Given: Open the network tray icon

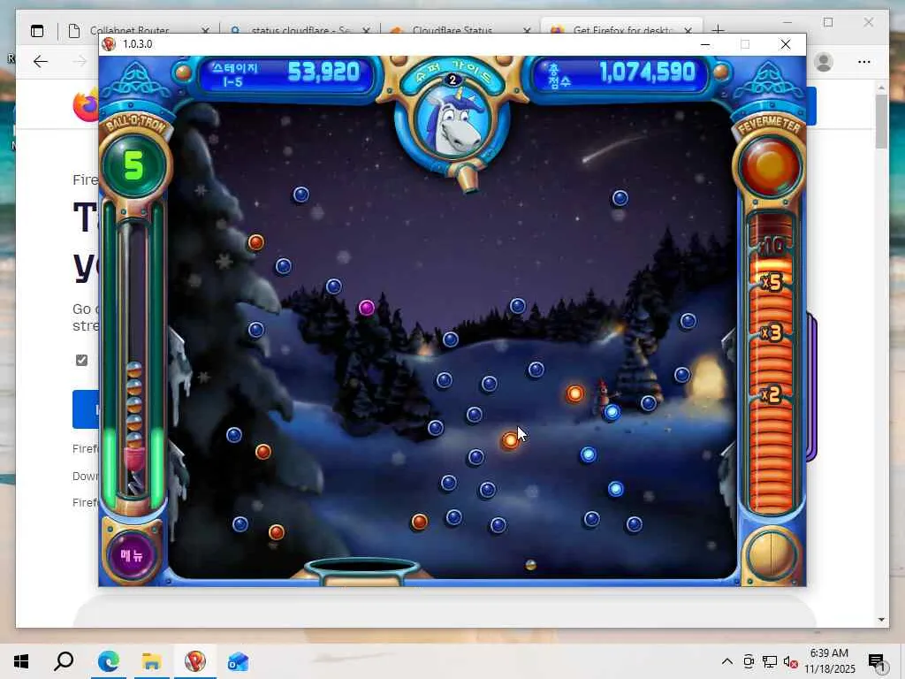Looking at the screenshot, I should pos(770,661).
